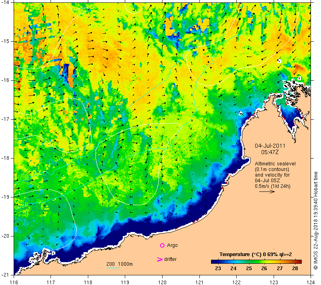Click the '04-Jul 05Z' caption line
Screen dimensions: 321x285
267,180
